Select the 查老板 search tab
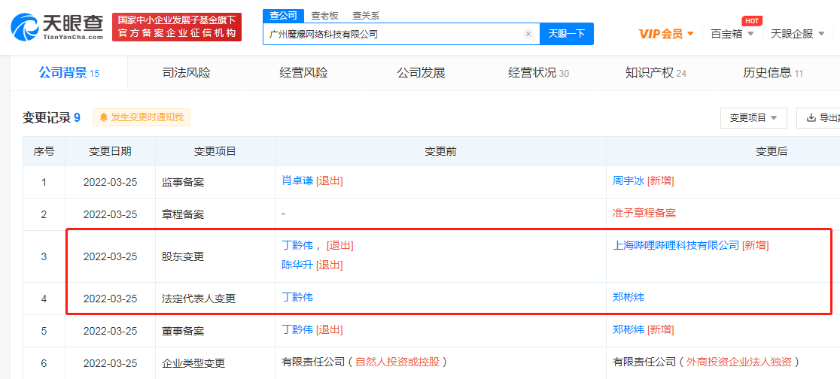840x379 pixels. coord(326,16)
